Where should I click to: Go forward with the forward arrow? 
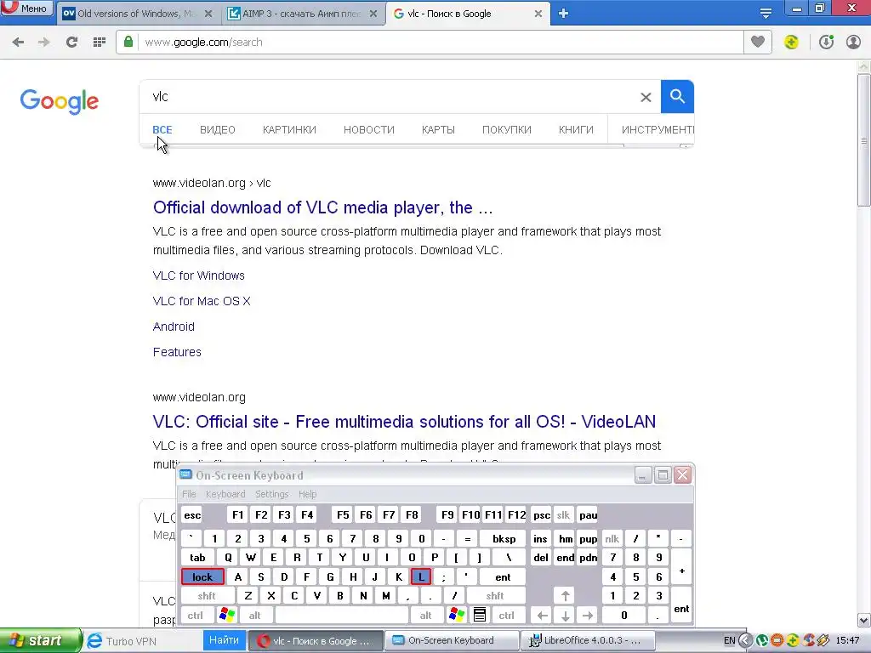click(x=44, y=43)
